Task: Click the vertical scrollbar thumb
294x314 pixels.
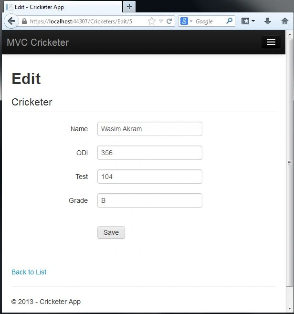Action: [289, 163]
